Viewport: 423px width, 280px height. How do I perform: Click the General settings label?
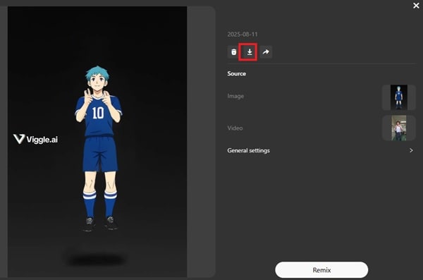pos(248,150)
